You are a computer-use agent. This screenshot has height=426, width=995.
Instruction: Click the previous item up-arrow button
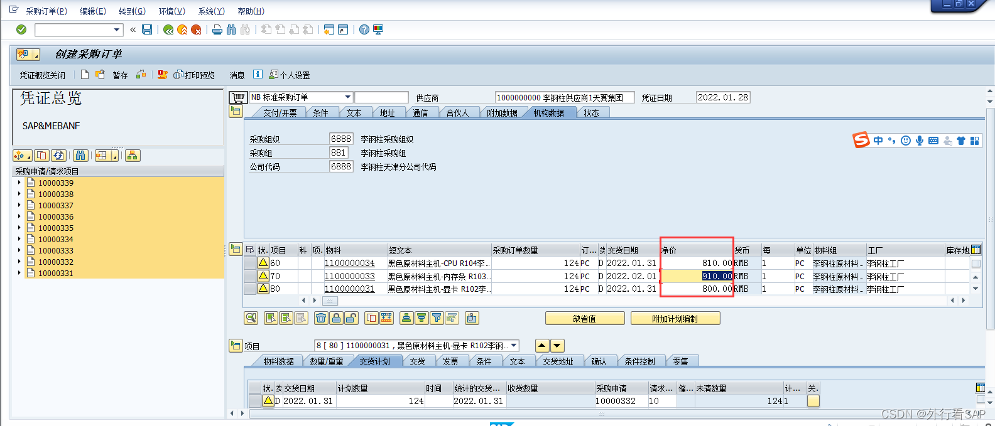pyautogui.click(x=542, y=346)
